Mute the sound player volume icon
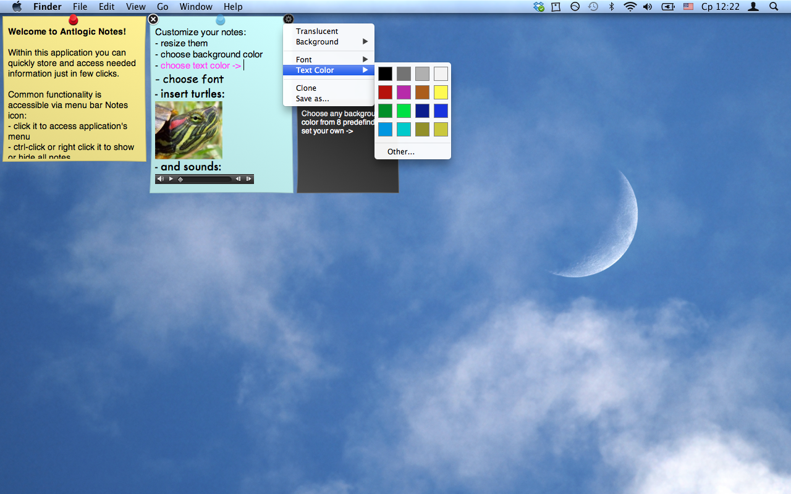The height and width of the screenshot is (494, 791). coord(161,179)
